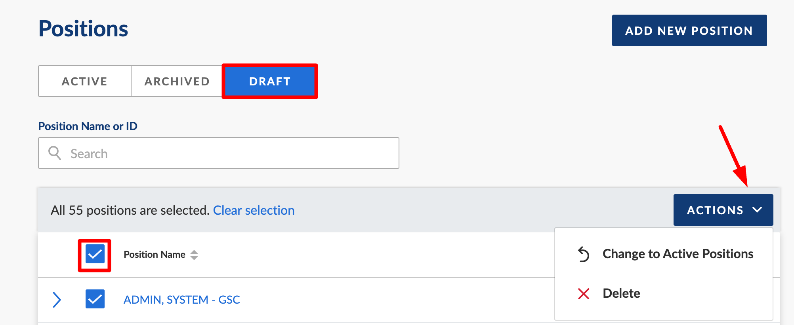Select the Draft tab

click(270, 81)
